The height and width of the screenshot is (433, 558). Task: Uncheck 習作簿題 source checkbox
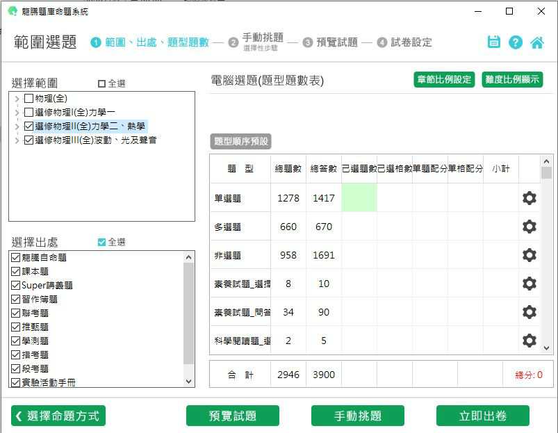(x=16, y=299)
